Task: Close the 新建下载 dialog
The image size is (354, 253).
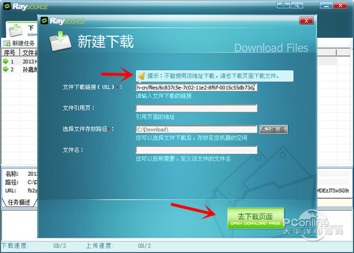Action: coord(306,21)
